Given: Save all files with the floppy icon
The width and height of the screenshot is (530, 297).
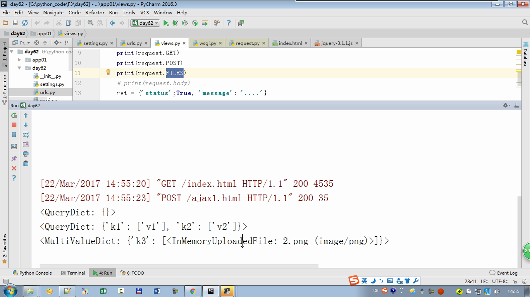Looking at the screenshot, I should point(15,23).
